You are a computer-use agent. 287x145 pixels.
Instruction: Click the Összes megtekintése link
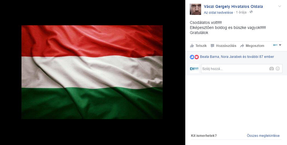[x=263, y=136]
